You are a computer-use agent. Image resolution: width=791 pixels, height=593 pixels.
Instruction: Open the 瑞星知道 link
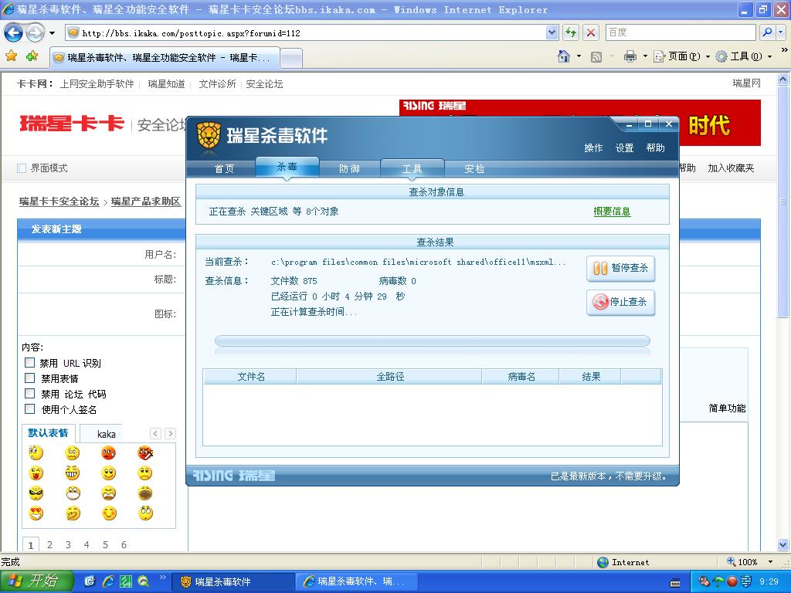[166, 83]
